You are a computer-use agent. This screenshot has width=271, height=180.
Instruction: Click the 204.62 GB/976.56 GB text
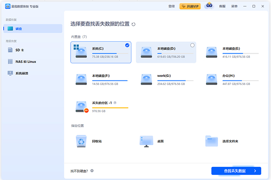tap(171, 84)
